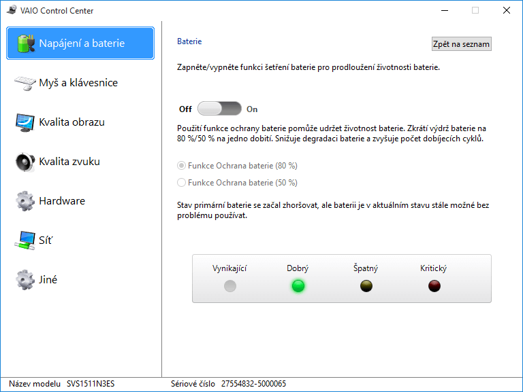Minimize the VAIO Control Center window
The height and width of the screenshot is (392, 523).
(x=445, y=10)
